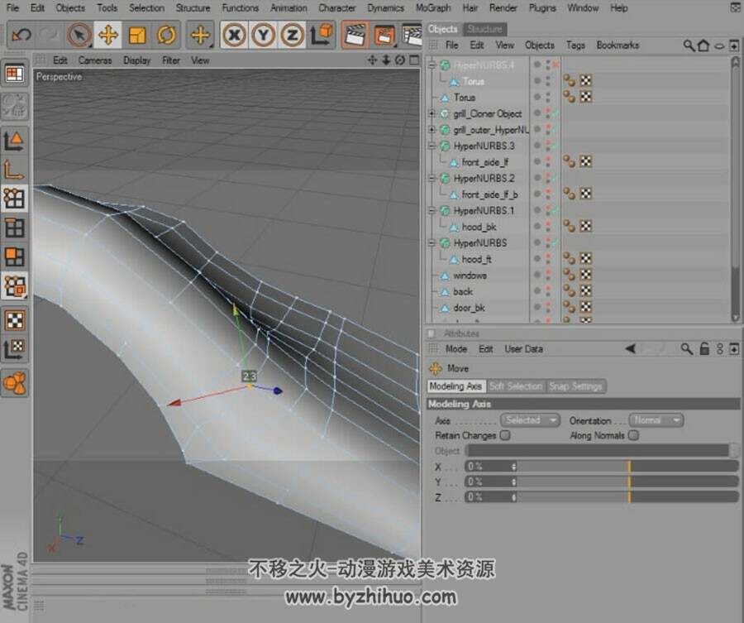Collapse the HyperNURBS.2 object
Viewport: 744px width, 623px height.
tap(432, 178)
